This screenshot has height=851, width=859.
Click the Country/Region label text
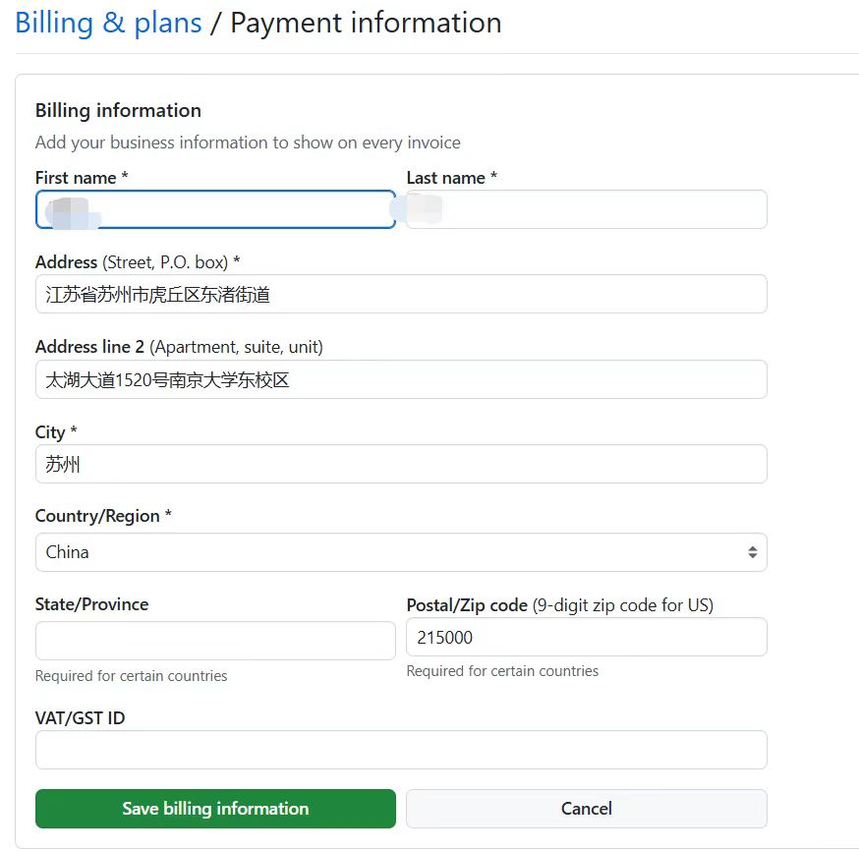pyautogui.click(x=97, y=516)
